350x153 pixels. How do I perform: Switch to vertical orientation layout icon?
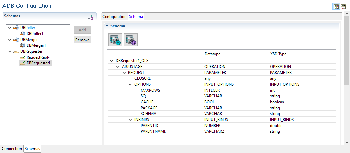click(336, 7)
